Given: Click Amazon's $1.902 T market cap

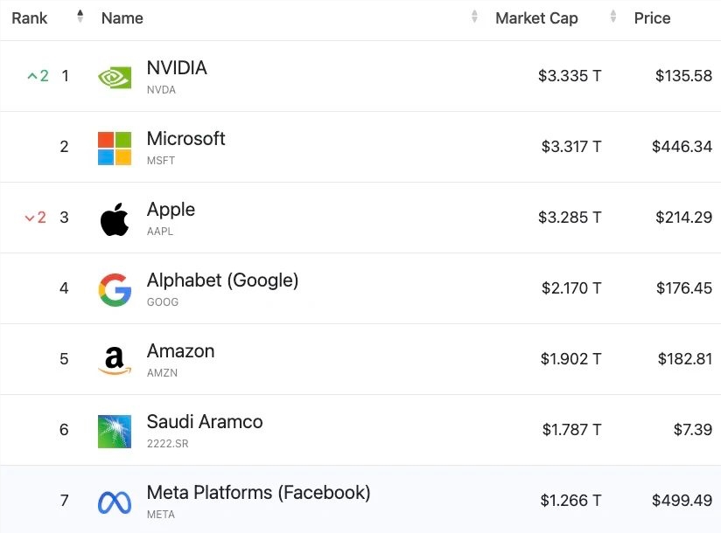Looking at the screenshot, I should pyautogui.click(x=570, y=359).
